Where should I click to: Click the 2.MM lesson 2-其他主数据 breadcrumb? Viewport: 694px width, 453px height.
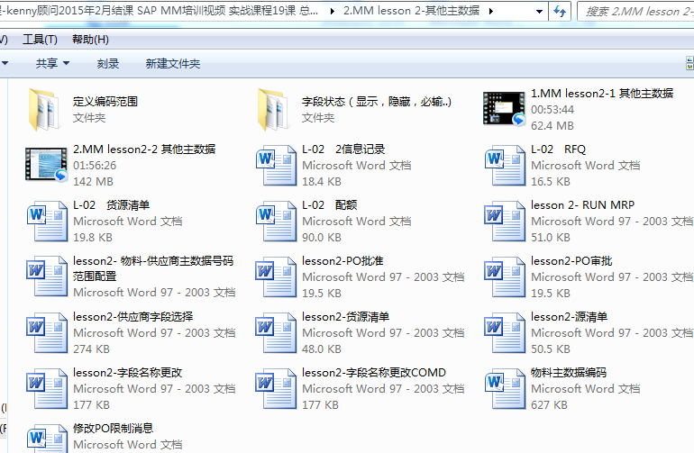411,11
